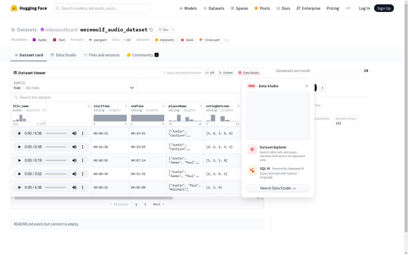Mute the 4:36 audio clip
The image size is (408, 255).
tap(74, 187)
